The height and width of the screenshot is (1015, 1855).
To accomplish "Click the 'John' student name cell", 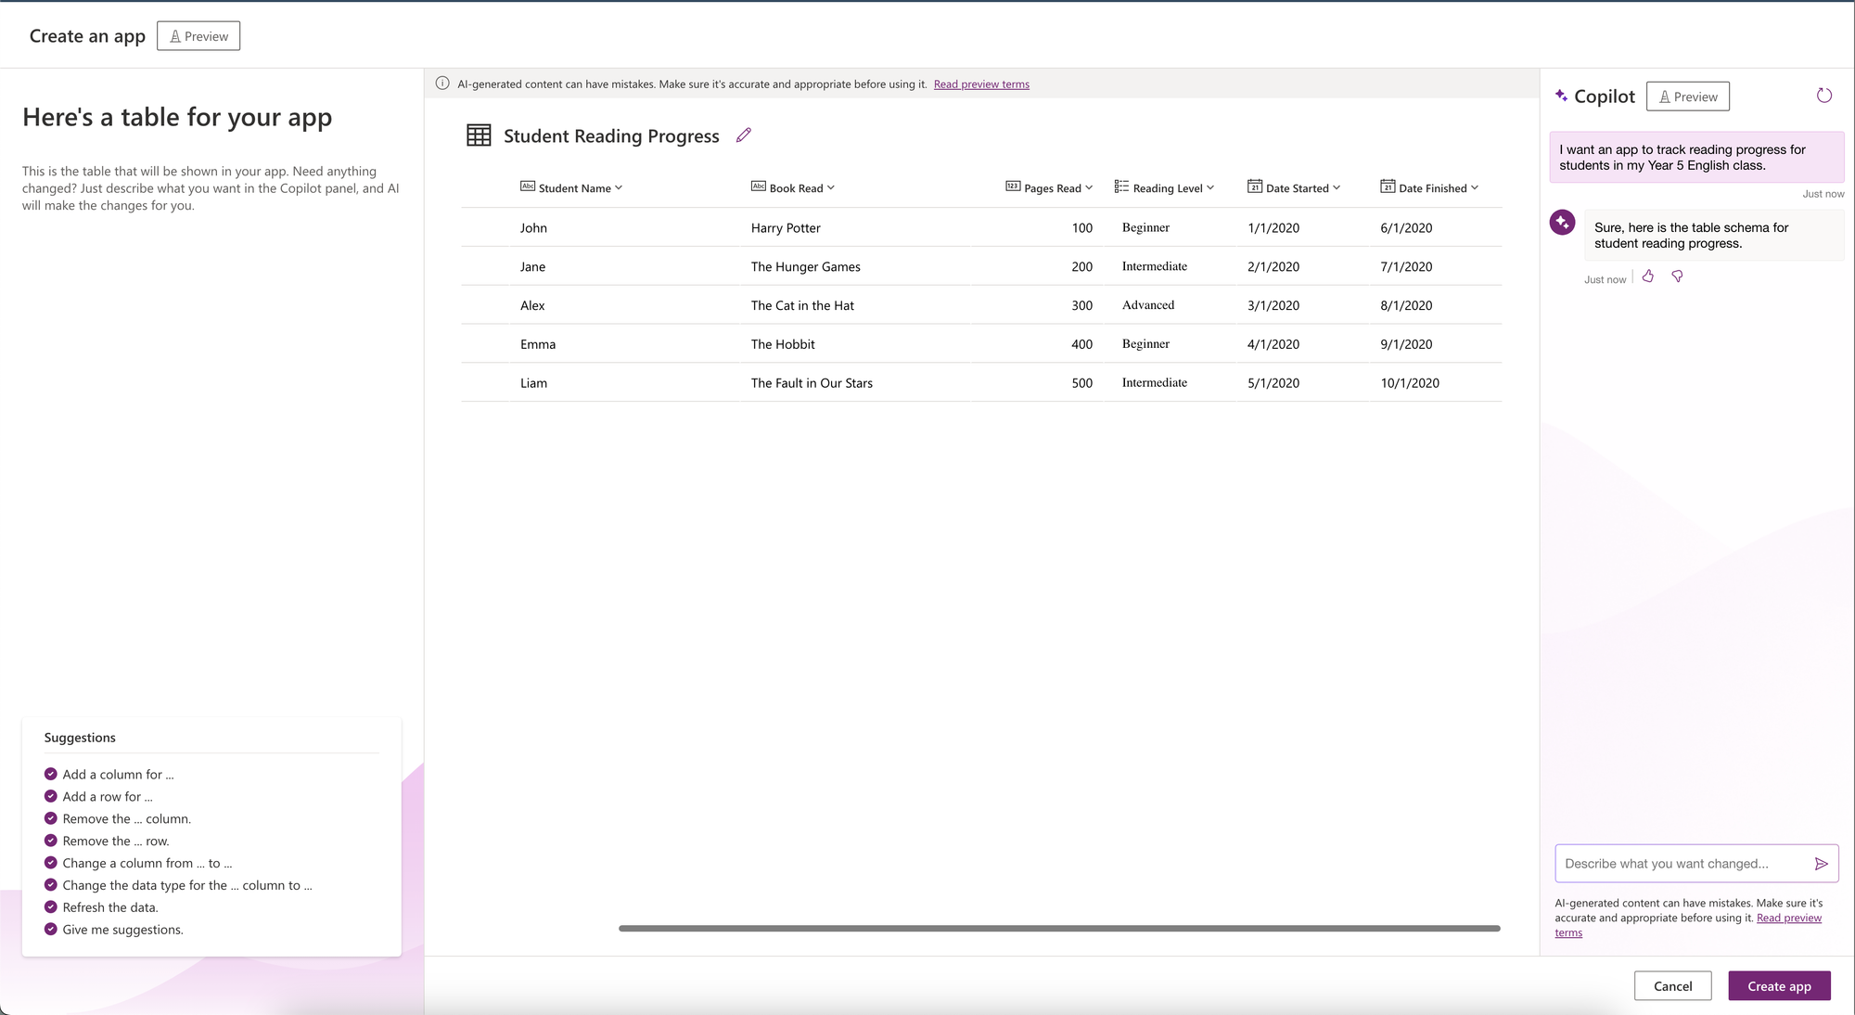I will pos(533,228).
